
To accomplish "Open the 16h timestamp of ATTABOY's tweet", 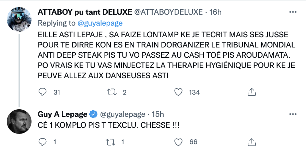I will 215,12.
